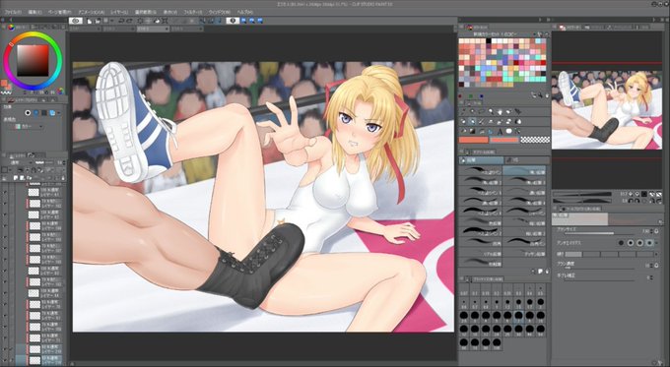The height and width of the screenshot is (367, 670).
Task: Click the layer opacity value stepper
Action: click(64, 162)
